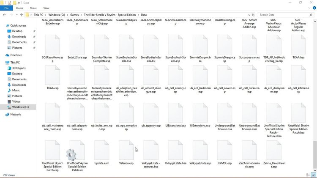The width and height of the screenshot is (317, 178).
Task: Open the View ribbon tab
Action: click(x=46, y=8)
